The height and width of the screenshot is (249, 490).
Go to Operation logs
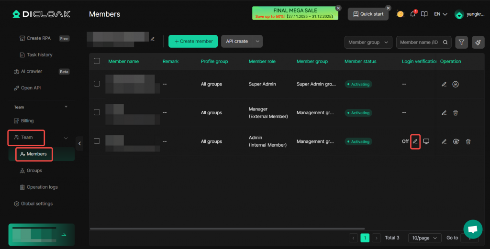tap(42, 187)
